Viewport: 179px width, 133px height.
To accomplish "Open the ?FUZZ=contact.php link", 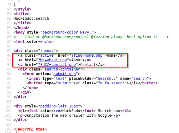I will pos(57,65).
